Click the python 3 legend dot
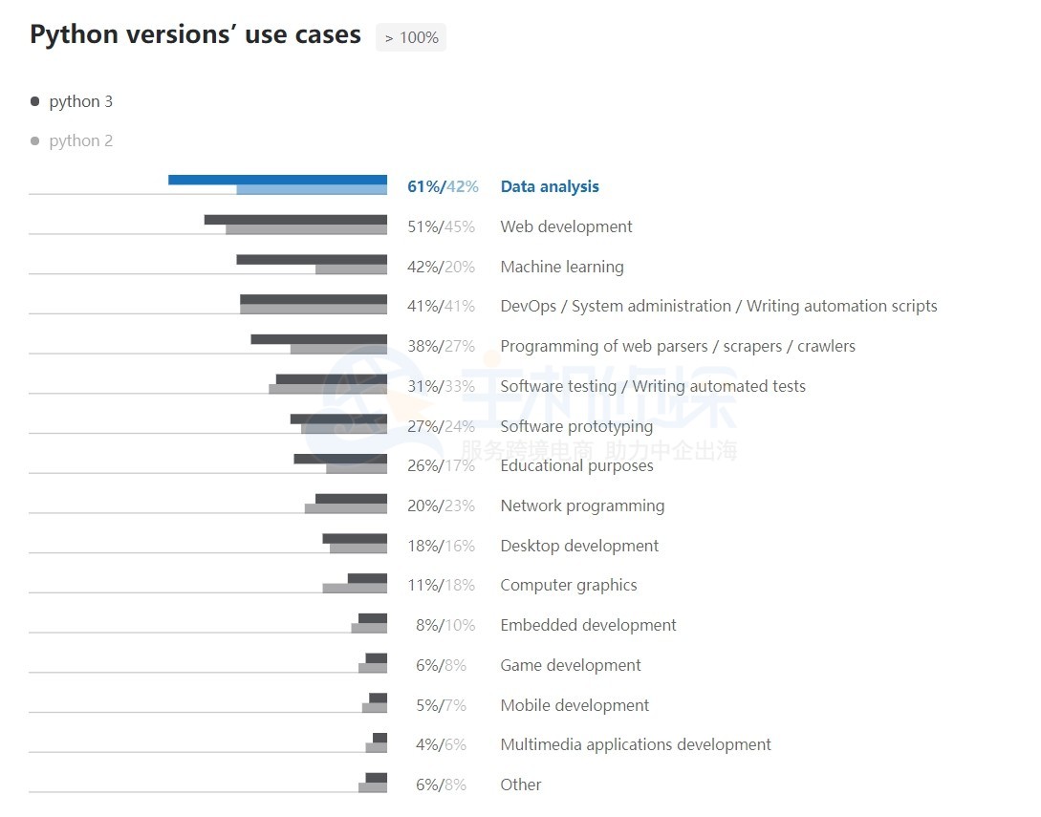Screen dimensions: 1041x817 click(x=35, y=101)
